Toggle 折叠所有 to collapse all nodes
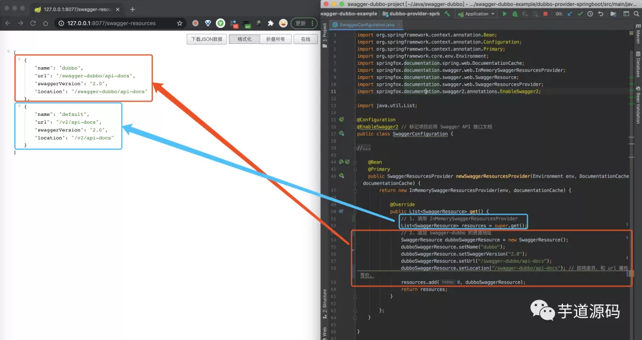 [275, 39]
